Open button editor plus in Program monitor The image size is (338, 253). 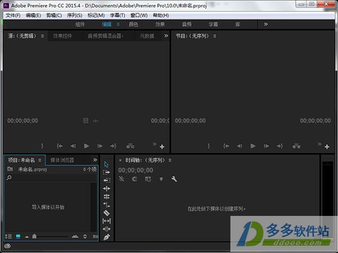coord(327,147)
